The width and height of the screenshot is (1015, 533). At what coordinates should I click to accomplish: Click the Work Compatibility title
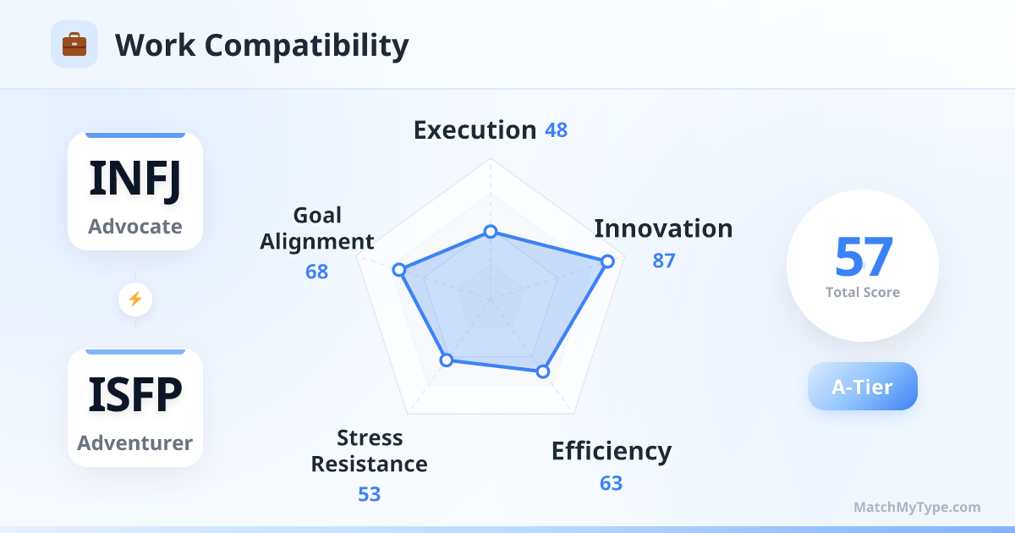[261, 45]
